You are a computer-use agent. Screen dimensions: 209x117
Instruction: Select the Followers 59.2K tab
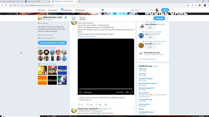[x=82, y=19]
